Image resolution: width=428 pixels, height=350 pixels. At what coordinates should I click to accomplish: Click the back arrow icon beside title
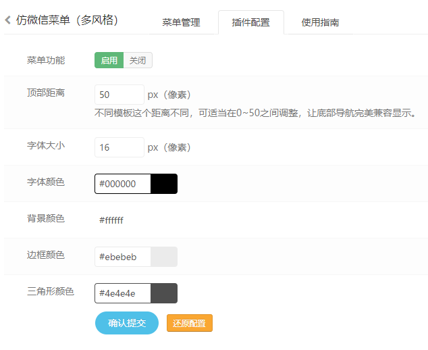click(8, 20)
